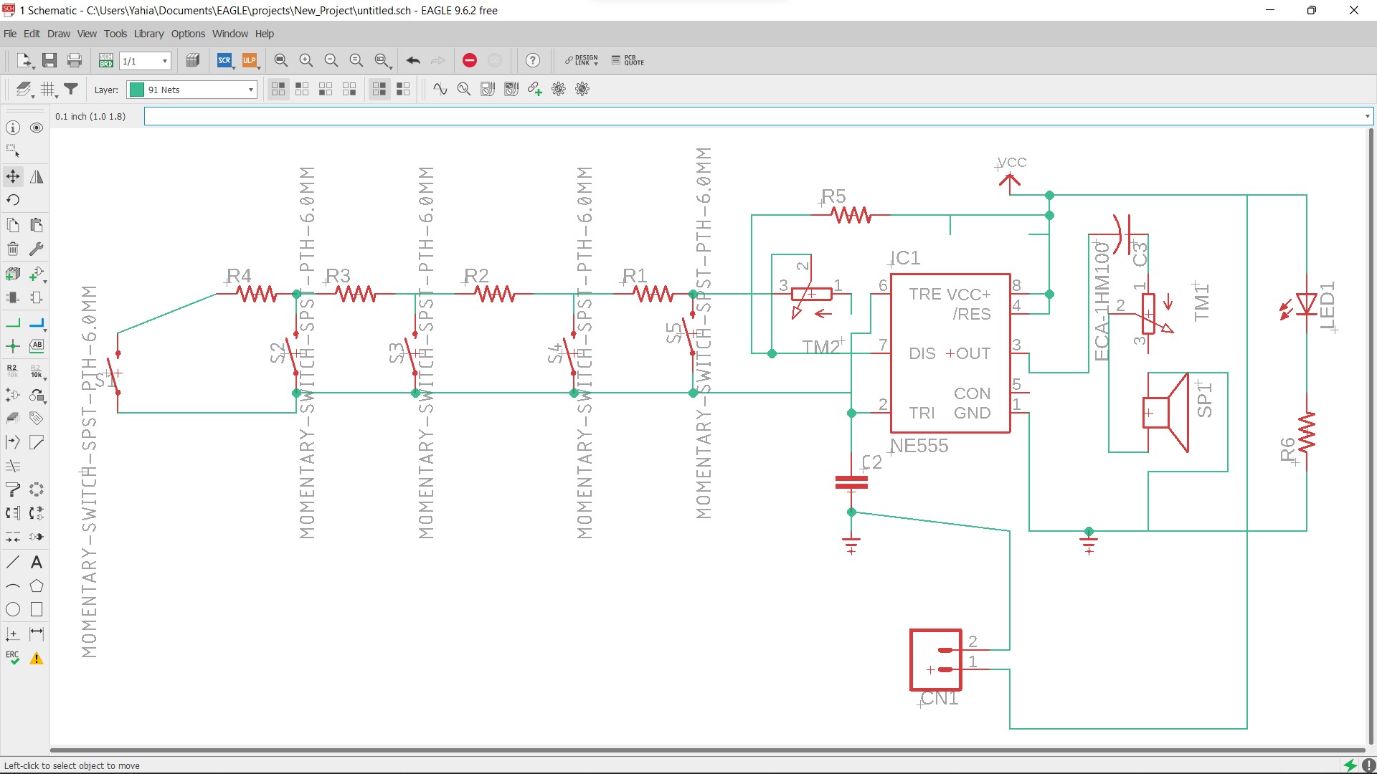The height and width of the screenshot is (774, 1377).
Task: Toggle the selection filter funnel icon
Action: pyautogui.click(x=71, y=90)
